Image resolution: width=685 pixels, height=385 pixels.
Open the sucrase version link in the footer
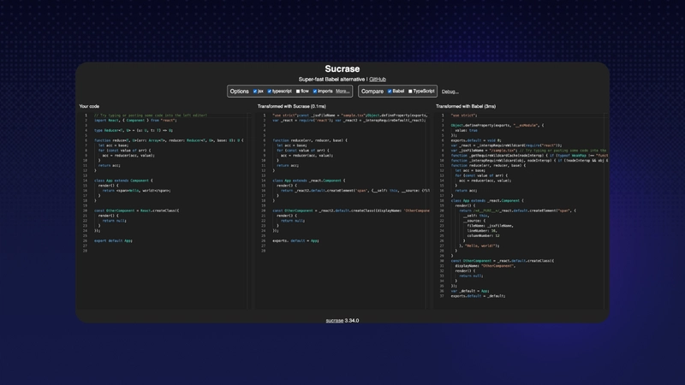(335, 320)
